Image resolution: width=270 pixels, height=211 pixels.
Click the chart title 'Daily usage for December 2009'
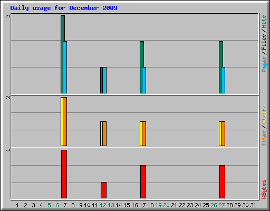point(64,8)
